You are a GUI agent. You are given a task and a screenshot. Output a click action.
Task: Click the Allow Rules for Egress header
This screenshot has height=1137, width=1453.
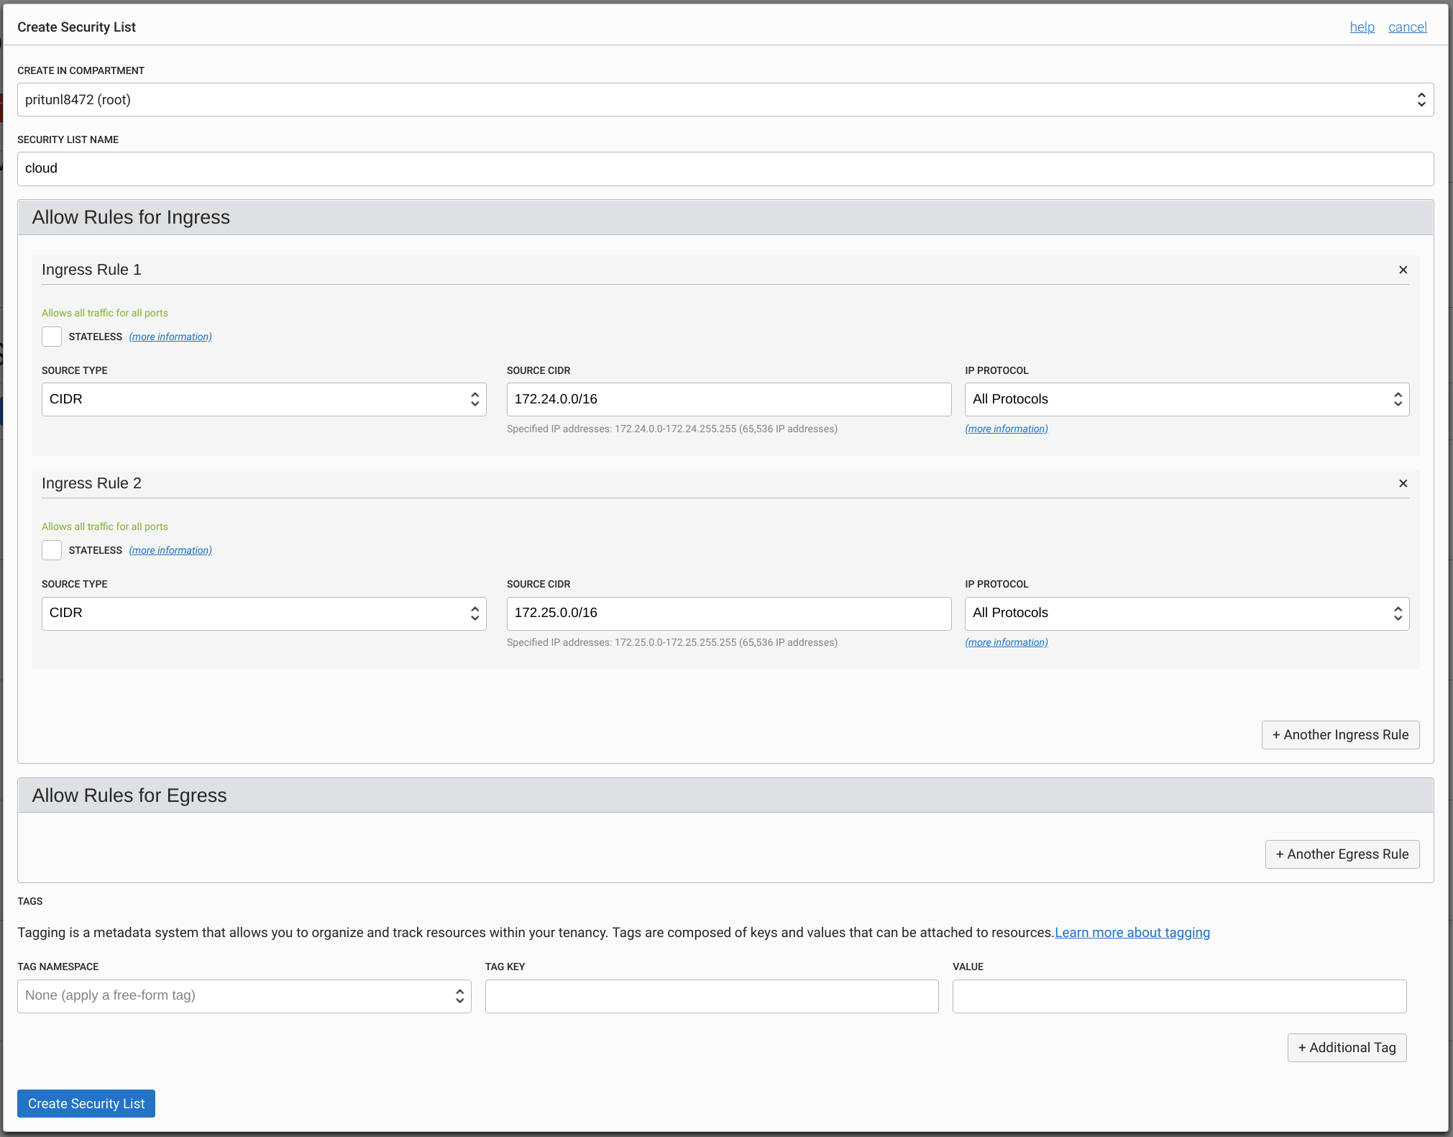pyautogui.click(x=725, y=795)
